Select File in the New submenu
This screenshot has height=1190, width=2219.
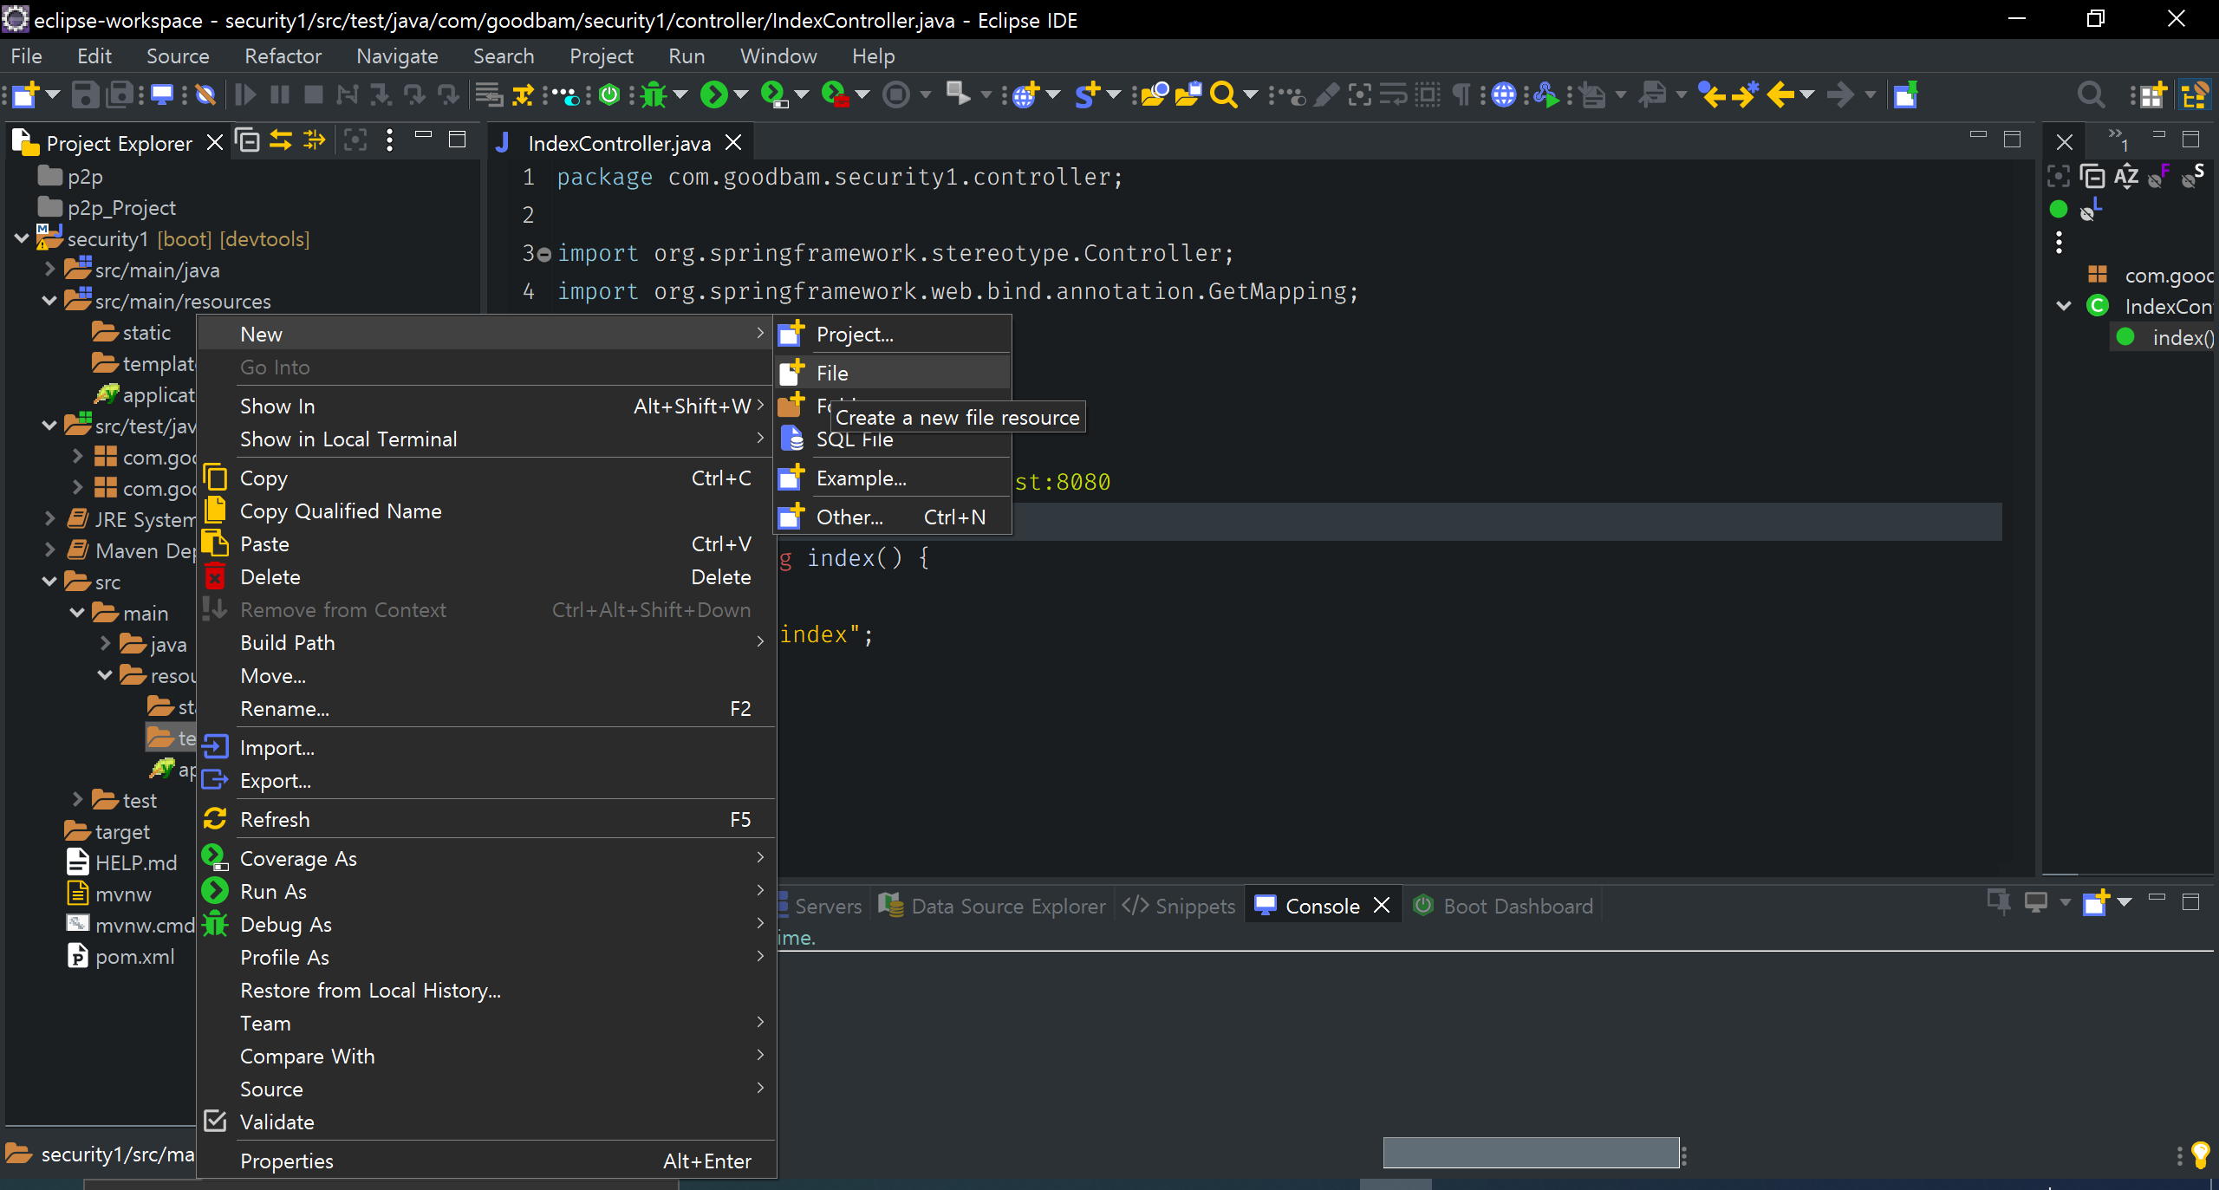click(832, 374)
